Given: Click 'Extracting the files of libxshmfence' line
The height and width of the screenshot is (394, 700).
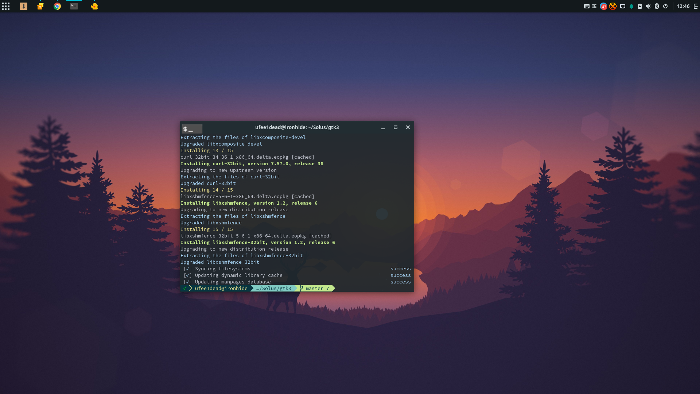Looking at the screenshot, I should pyautogui.click(x=233, y=216).
